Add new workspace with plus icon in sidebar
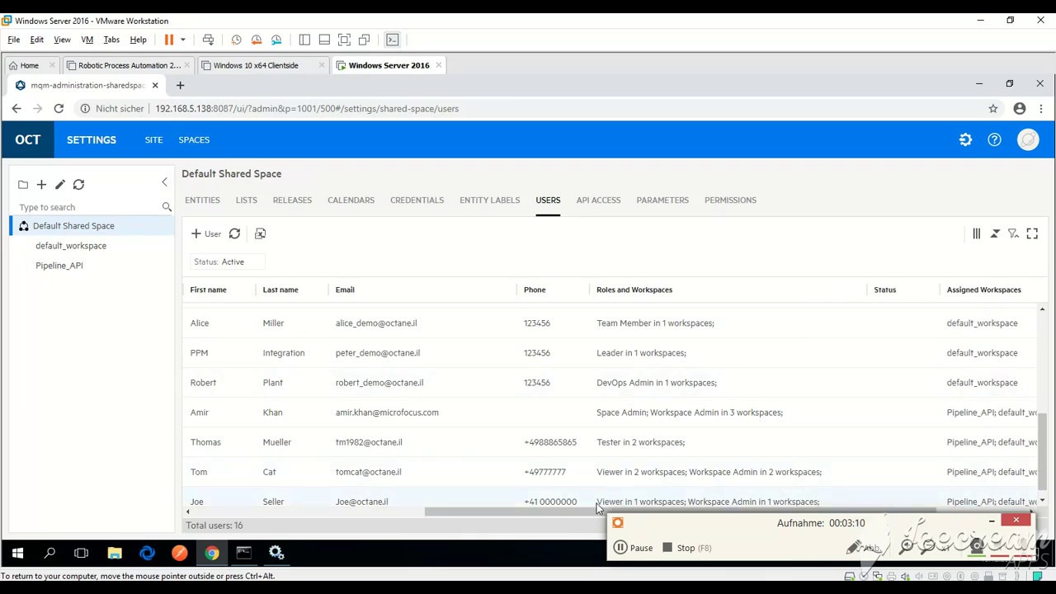Screen dimensions: 1056x594 click(x=41, y=185)
